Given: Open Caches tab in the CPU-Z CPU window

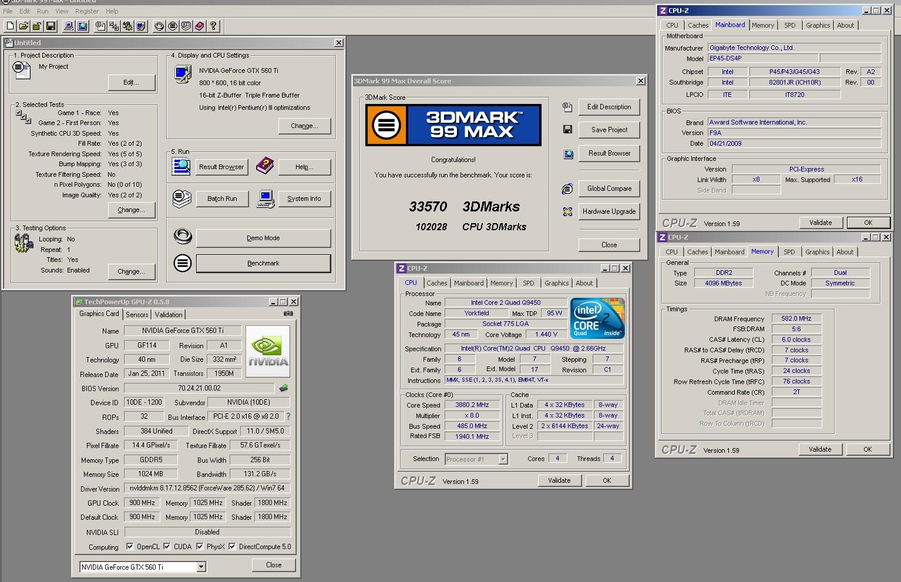Looking at the screenshot, I should [437, 283].
